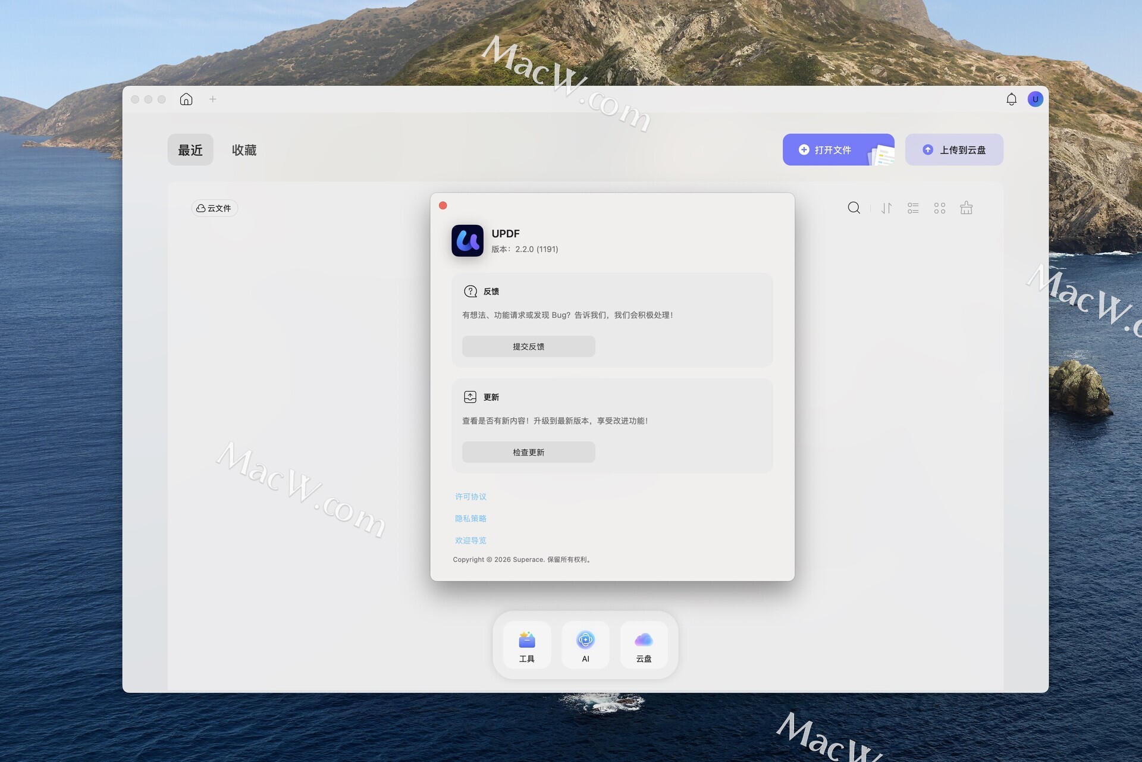Open the notifications bell

(1011, 99)
